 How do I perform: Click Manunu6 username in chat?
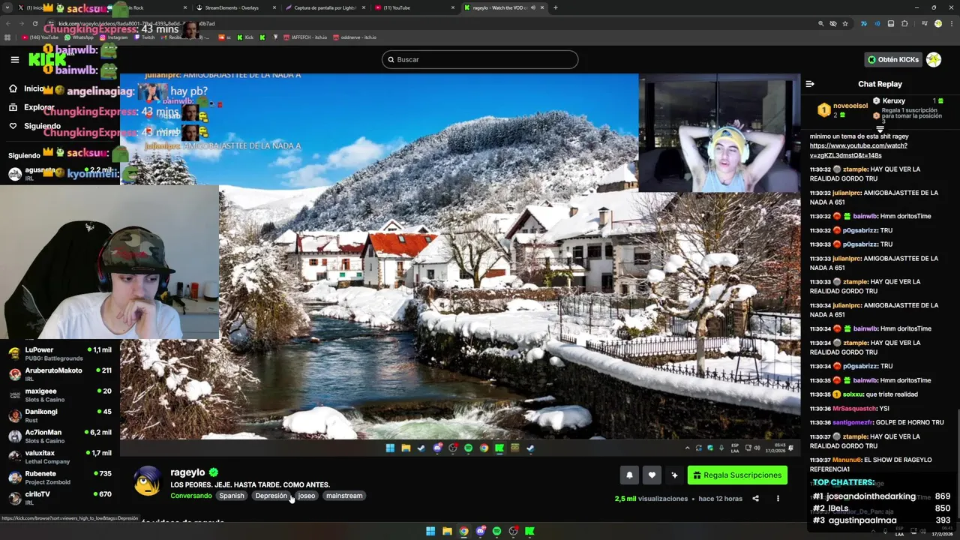(x=847, y=460)
